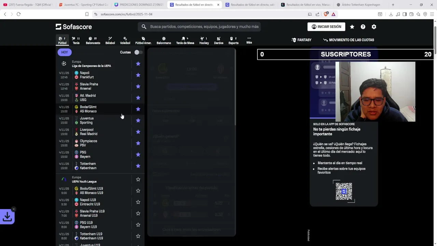
Task: Open a new browser tab
Action: (x=393, y=5)
